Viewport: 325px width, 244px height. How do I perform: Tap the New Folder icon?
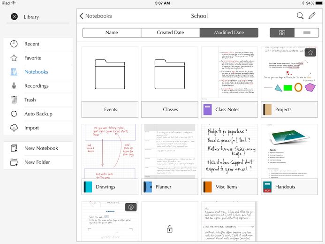(14, 162)
